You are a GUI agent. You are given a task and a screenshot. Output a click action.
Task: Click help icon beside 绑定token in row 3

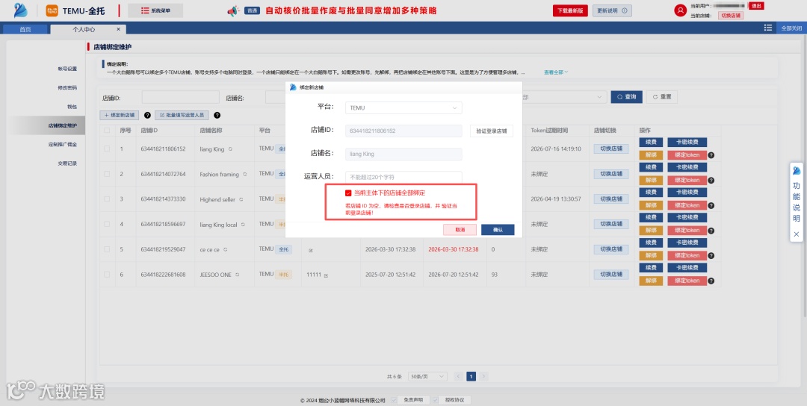(711, 205)
